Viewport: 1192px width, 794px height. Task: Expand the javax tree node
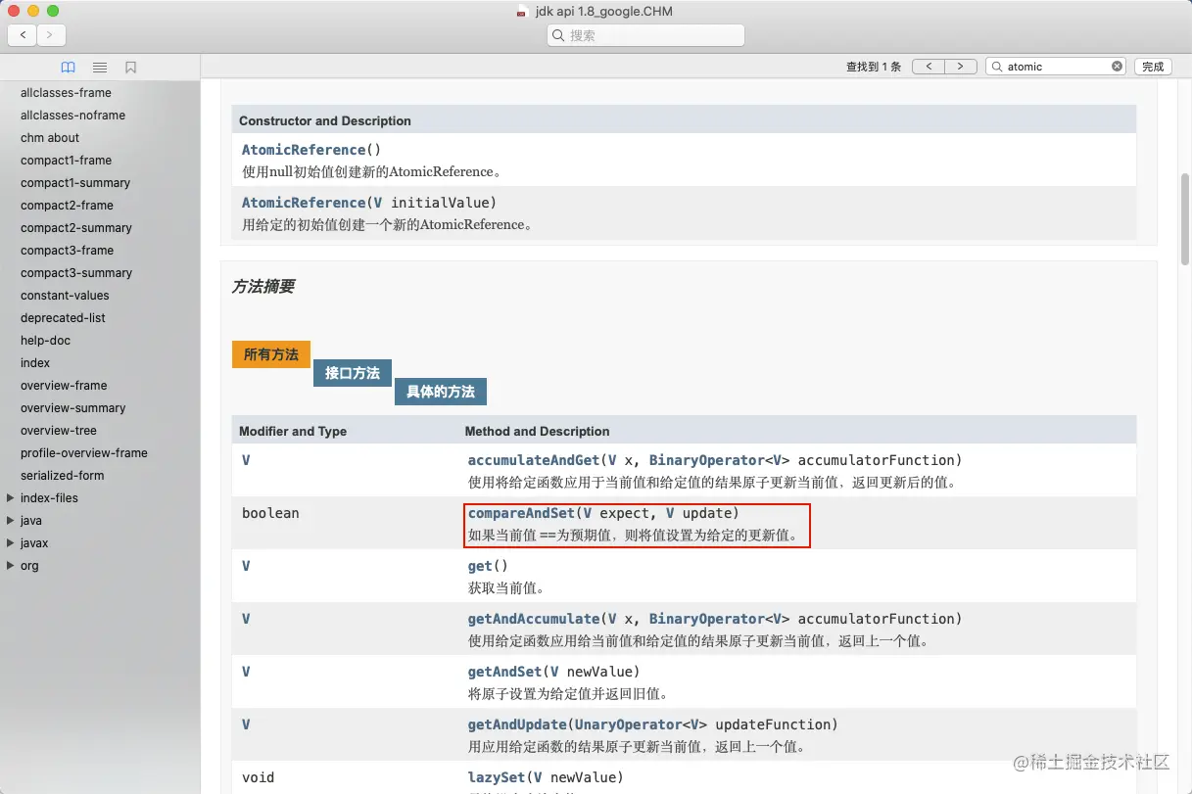(x=10, y=543)
